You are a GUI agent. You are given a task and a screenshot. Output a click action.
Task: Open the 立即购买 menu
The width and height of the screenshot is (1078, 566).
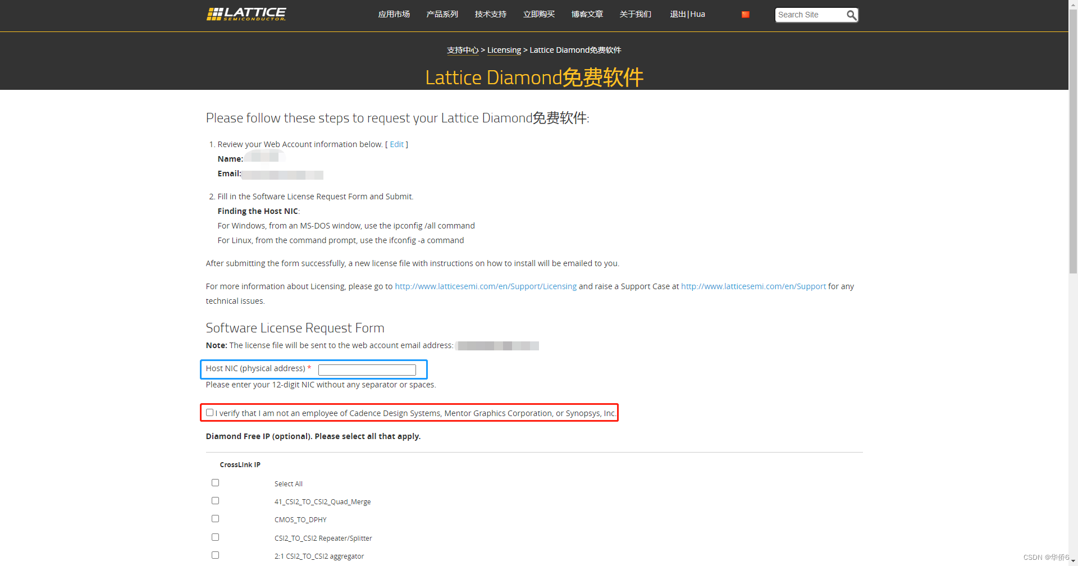tap(539, 14)
